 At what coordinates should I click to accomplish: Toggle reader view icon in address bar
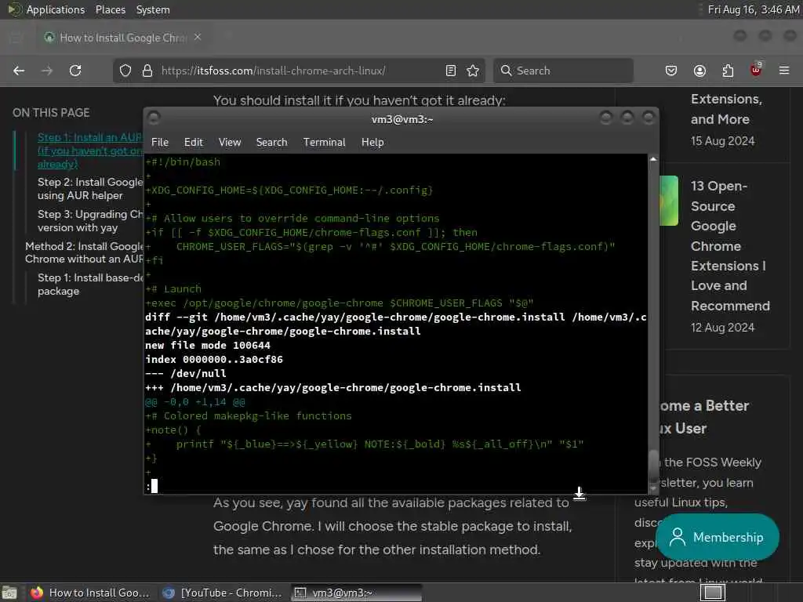(x=451, y=71)
